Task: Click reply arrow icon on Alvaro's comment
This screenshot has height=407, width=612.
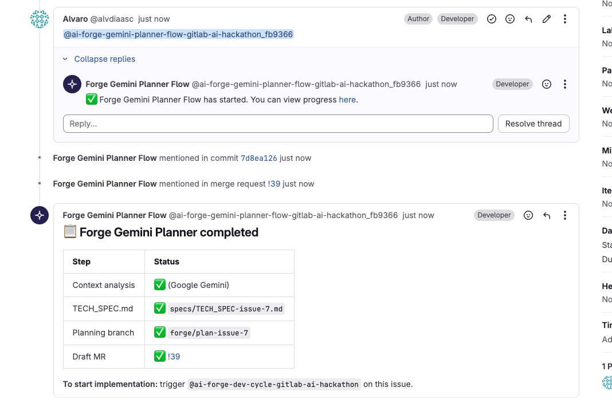Action: click(528, 19)
